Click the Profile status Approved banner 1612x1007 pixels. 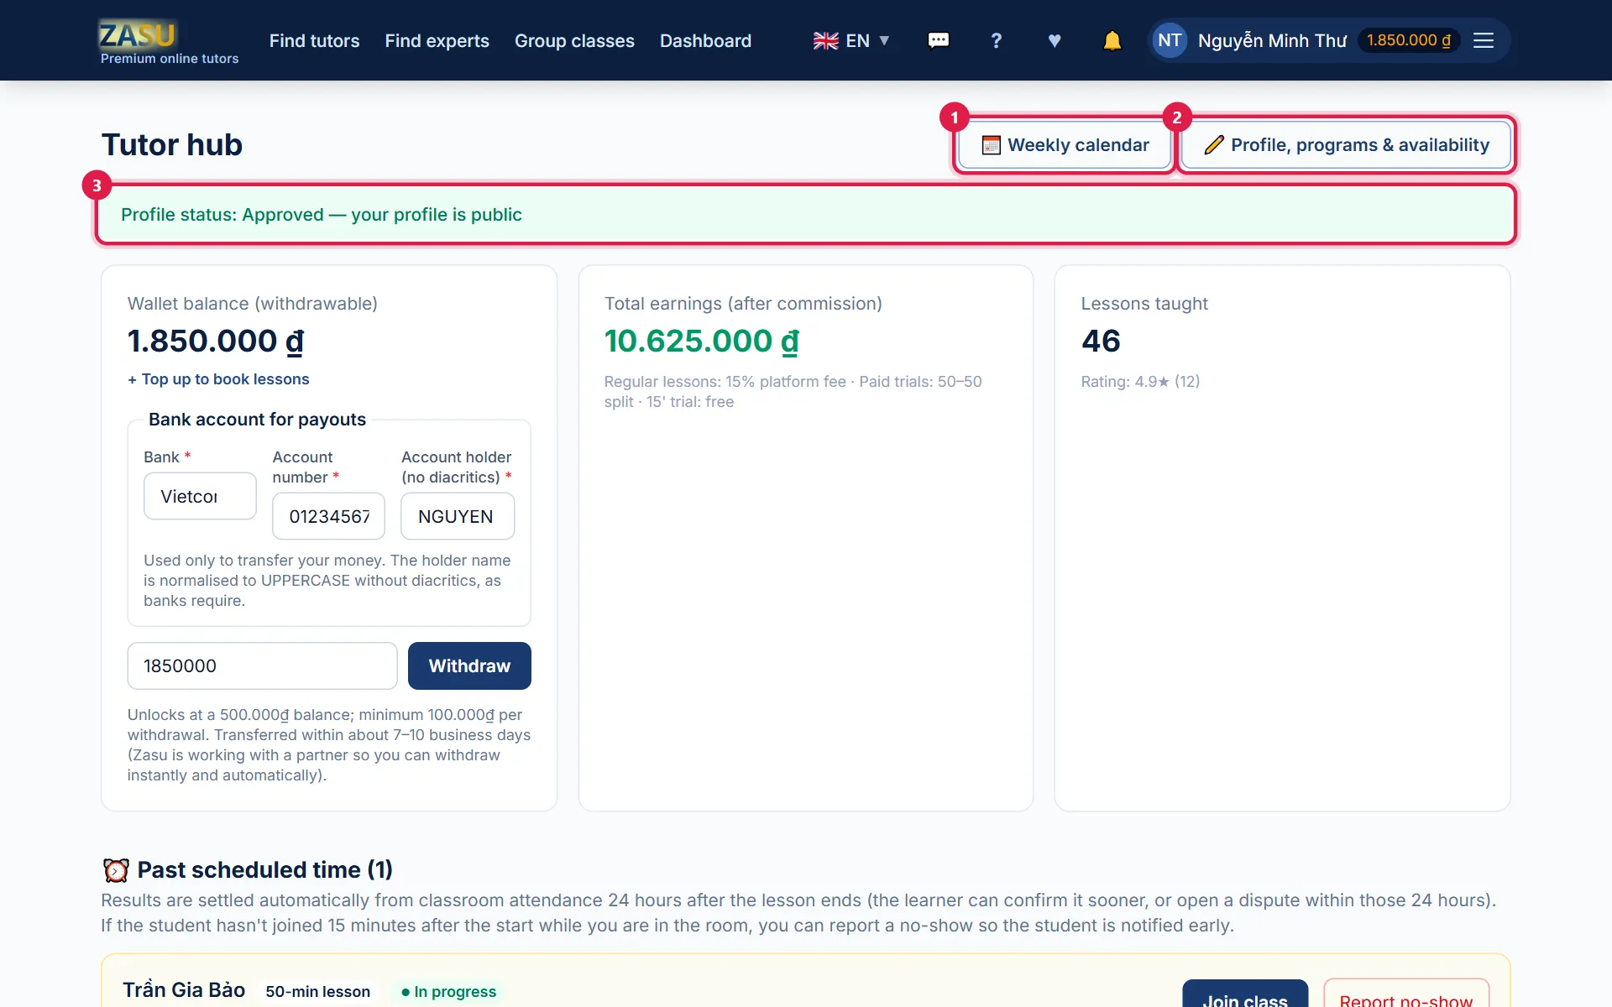pos(806,215)
